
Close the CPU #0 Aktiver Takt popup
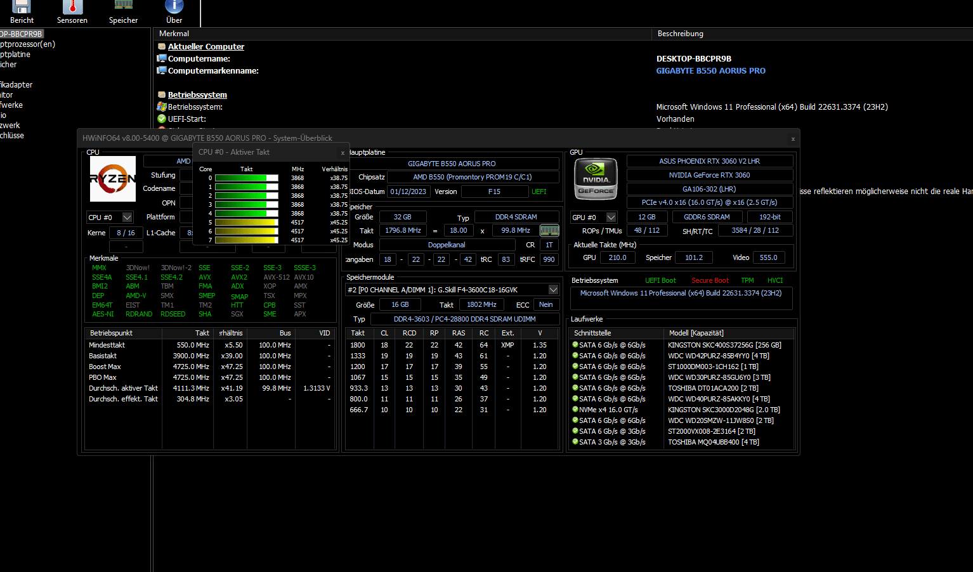coord(343,153)
